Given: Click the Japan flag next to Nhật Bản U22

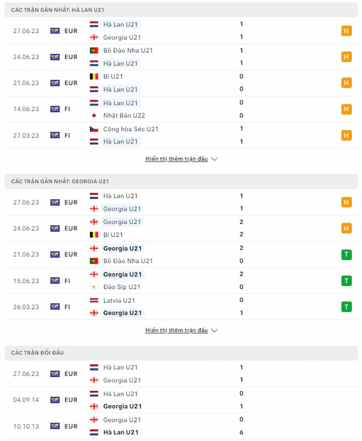Looking at the screenshot, I should pos(94,115).
